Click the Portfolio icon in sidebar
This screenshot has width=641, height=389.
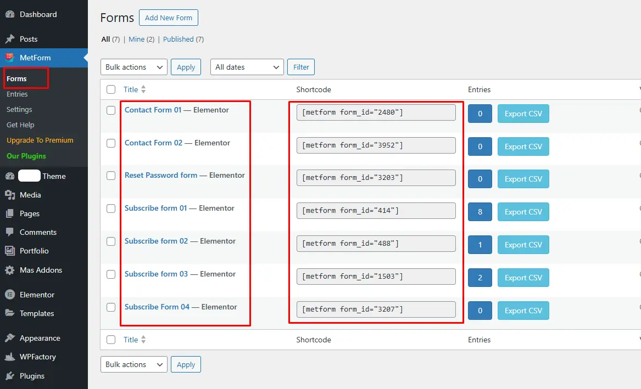(10, 251)
